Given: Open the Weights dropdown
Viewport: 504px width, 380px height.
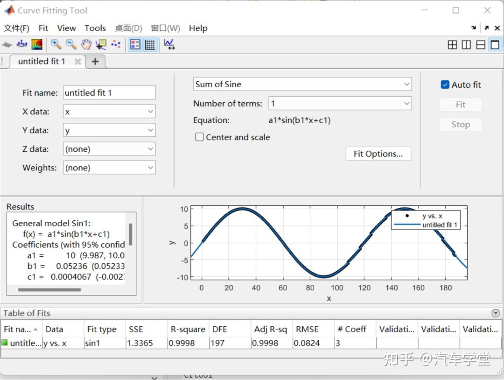Looking at the screenshot, I should pyautogui.click(x=109, y=168).
